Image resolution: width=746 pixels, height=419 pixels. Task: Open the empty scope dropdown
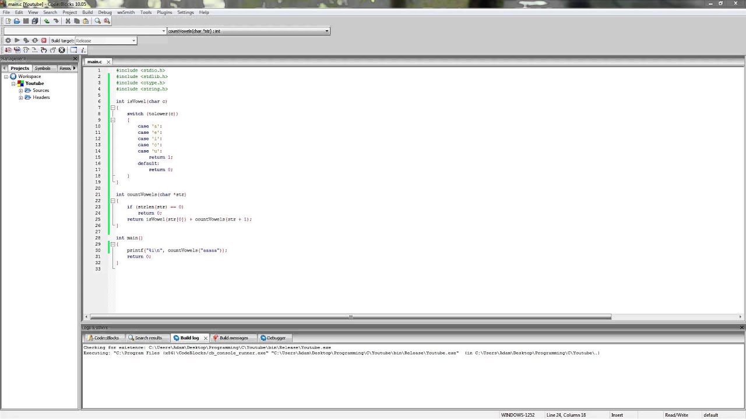pos(85,31)
